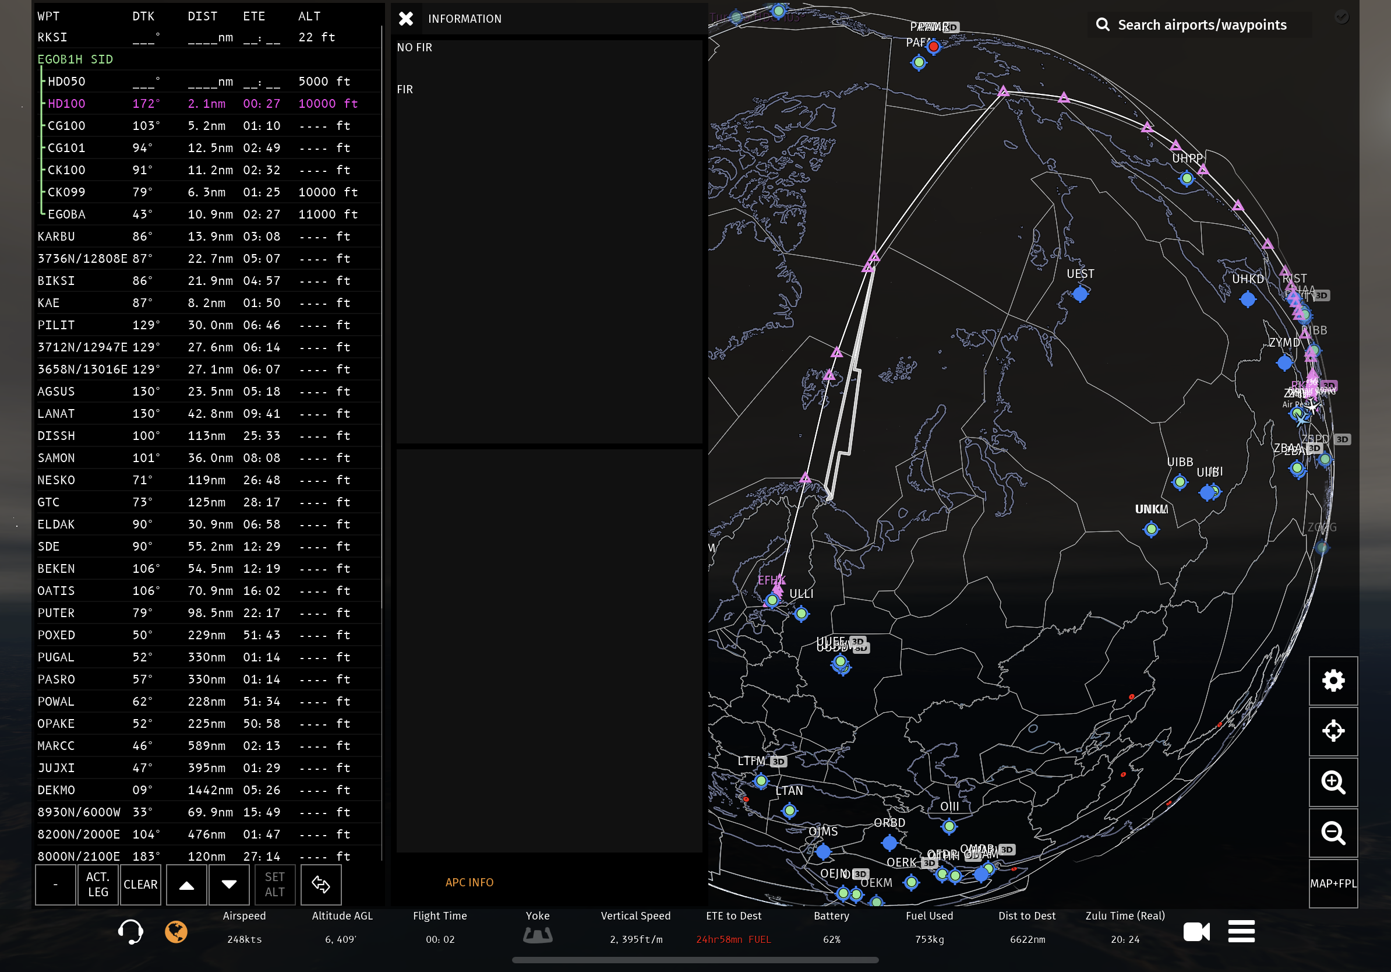Image resolution: width=1391 pixels, height=972 pixels.
Task: Toggle the 3D badge next to ZSPD
Action: click(1342, 439)
